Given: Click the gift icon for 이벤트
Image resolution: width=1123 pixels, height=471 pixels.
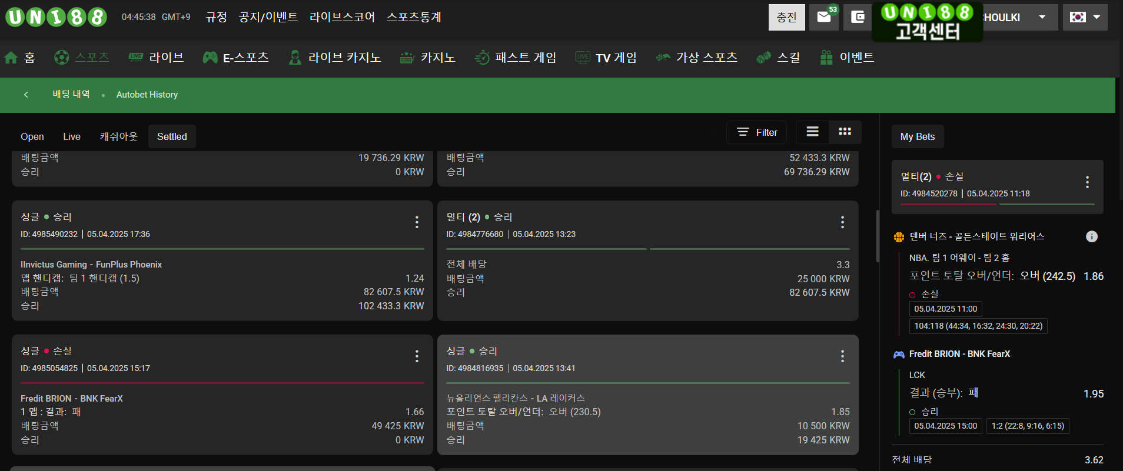Looking at the screenshot, I should pos(826,57).
